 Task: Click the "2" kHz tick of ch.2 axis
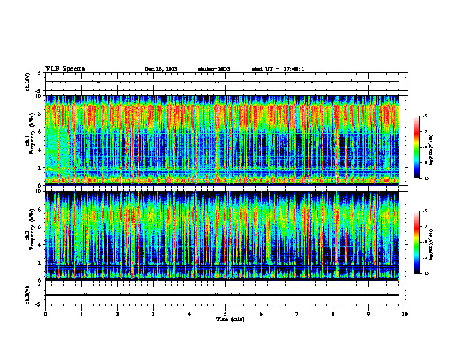[x=40, y=263]
